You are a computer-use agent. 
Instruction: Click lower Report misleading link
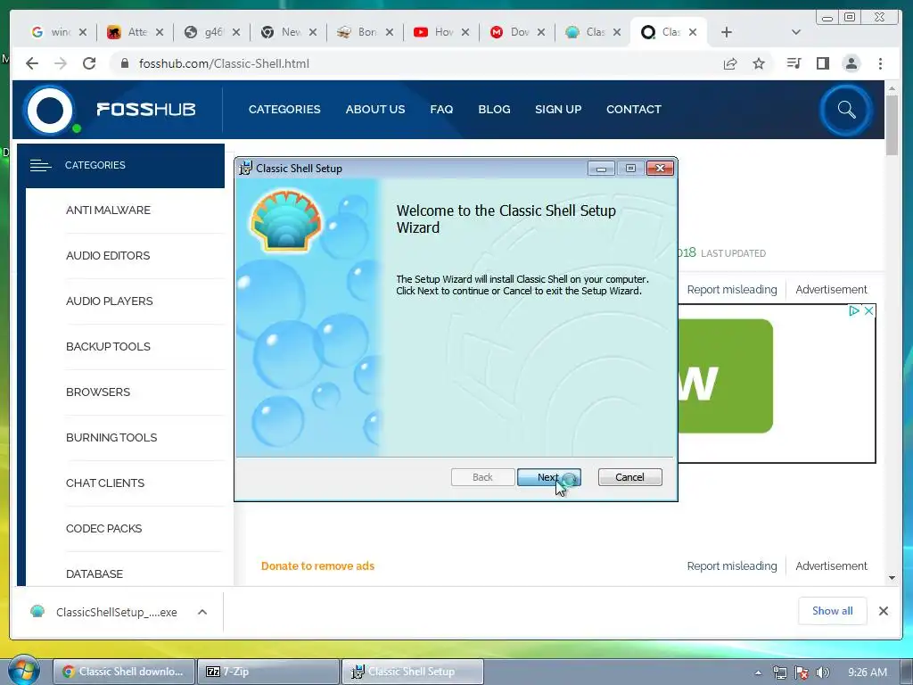click(732, 566)
